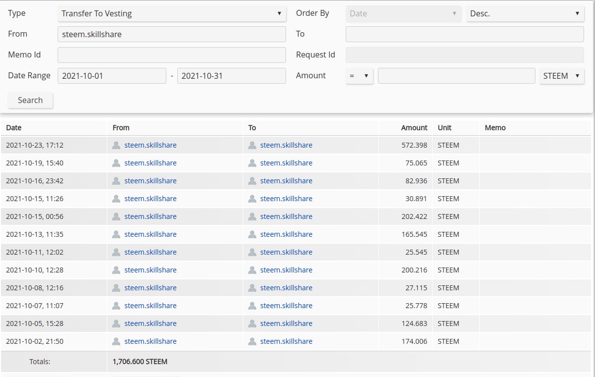Screen dimensions: 595x377
Task: Click To user icon in 2021-10-07 row
Action: (x=252, y=306)
